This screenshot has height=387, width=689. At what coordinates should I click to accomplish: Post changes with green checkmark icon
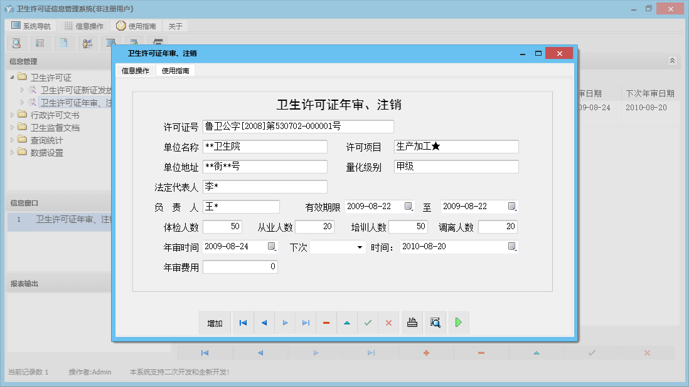coord(368,322)
